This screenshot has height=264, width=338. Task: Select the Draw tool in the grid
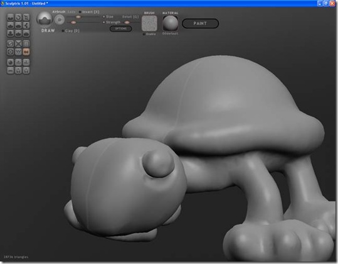pos(10,25)
